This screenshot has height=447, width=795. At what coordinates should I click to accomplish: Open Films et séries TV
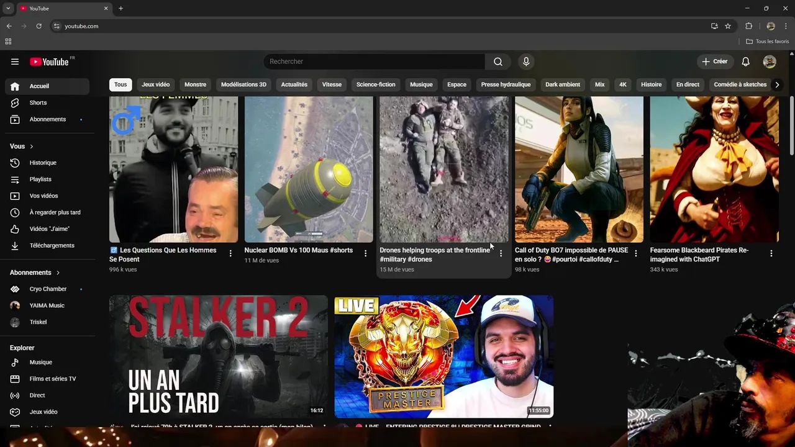pos(47,379)
